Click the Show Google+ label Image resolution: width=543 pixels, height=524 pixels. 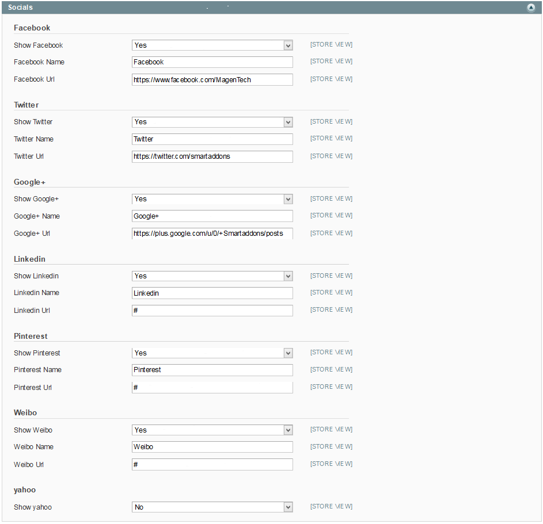(x=36, y=199)
